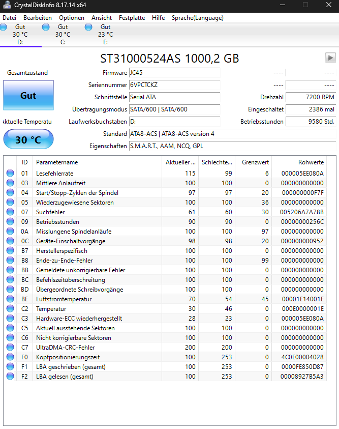Click raw value 00001E14001E
This screenshot has height=429, width=339.
click(303, 299)
